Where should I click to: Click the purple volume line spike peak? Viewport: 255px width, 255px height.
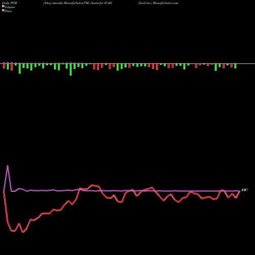[8, 166]
